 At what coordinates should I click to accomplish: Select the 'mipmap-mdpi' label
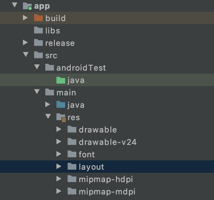click(x=107, y=192)
